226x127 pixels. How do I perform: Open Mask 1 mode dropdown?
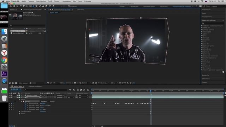tap(44, 101)
